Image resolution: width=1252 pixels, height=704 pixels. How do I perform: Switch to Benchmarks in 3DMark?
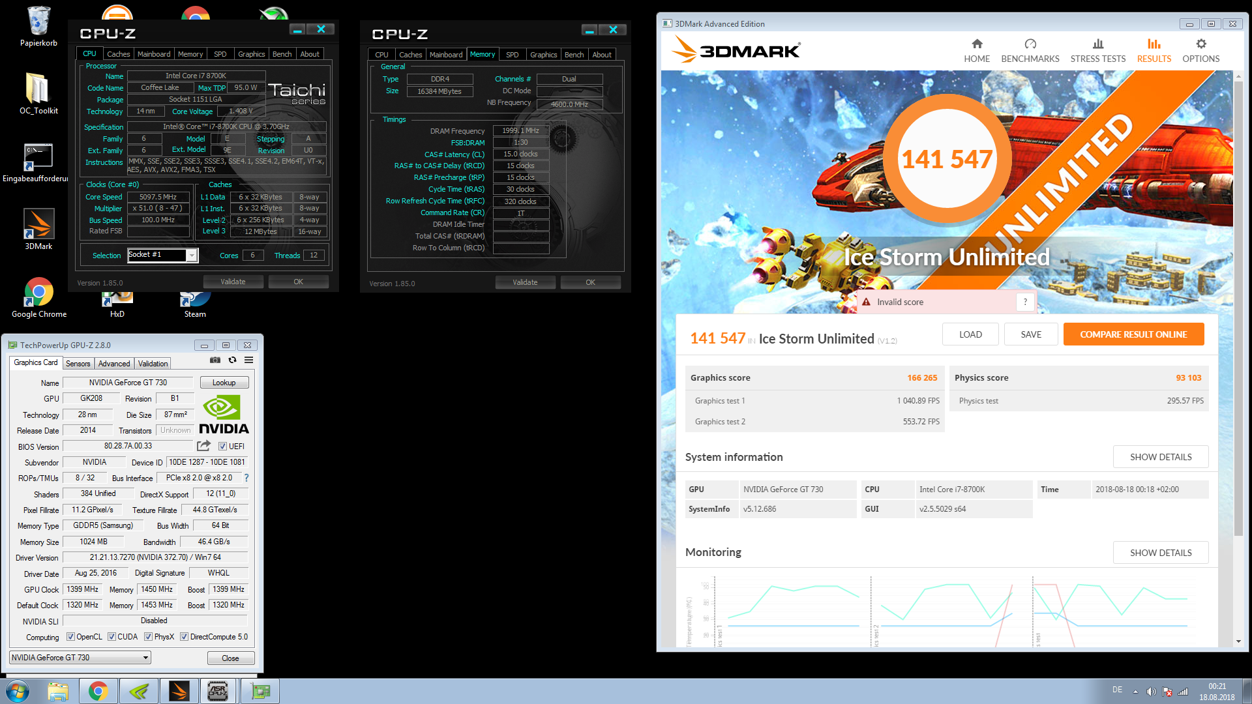[x=1030, y=51]
